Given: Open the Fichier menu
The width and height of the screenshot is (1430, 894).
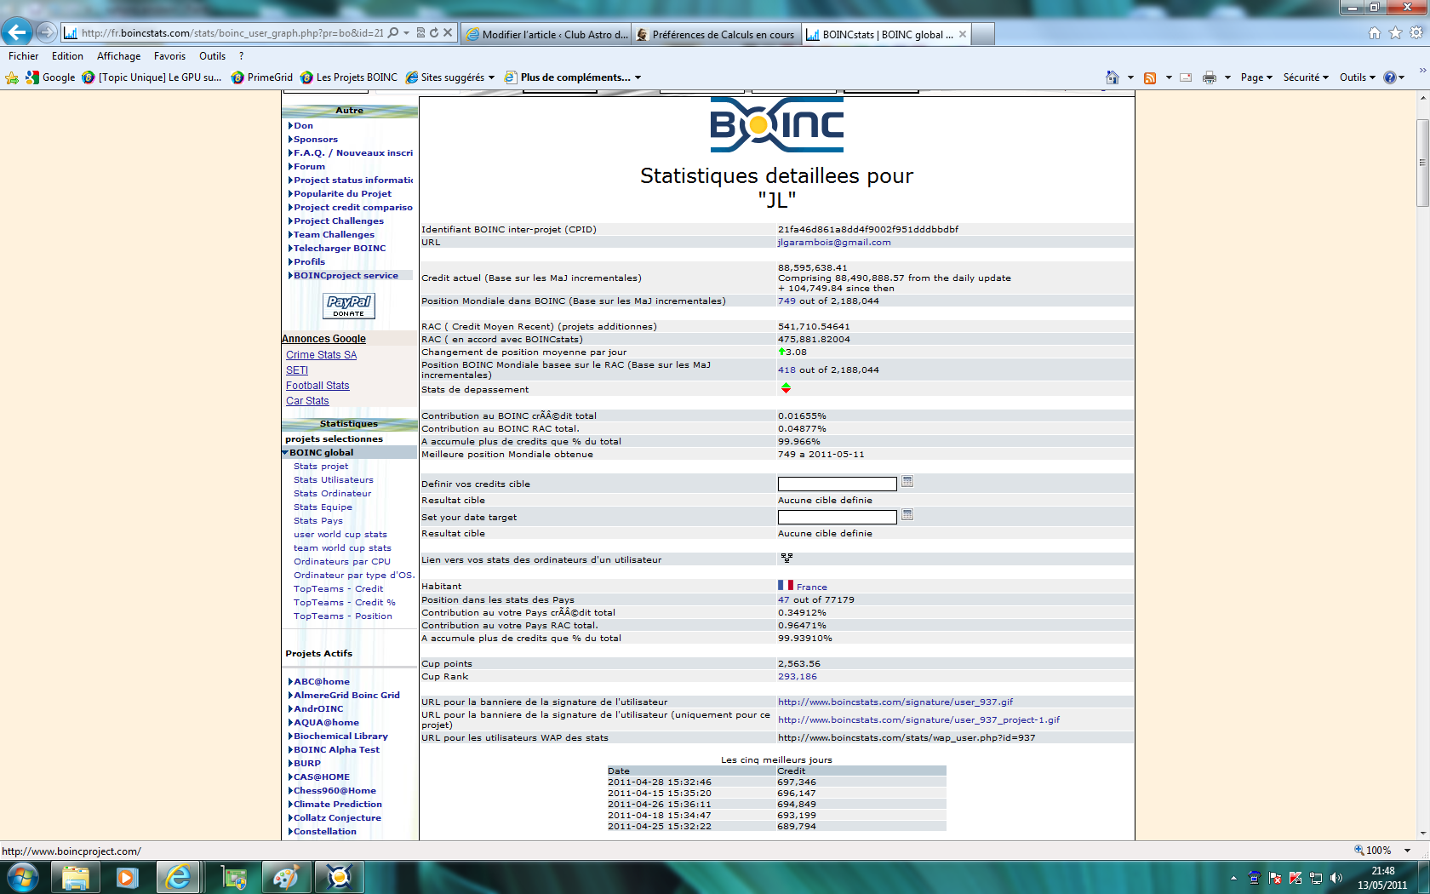Looking at the screenshot, I should [23, 56].
